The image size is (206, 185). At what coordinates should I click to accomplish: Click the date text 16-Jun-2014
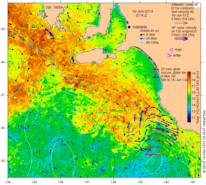[143, 11]
